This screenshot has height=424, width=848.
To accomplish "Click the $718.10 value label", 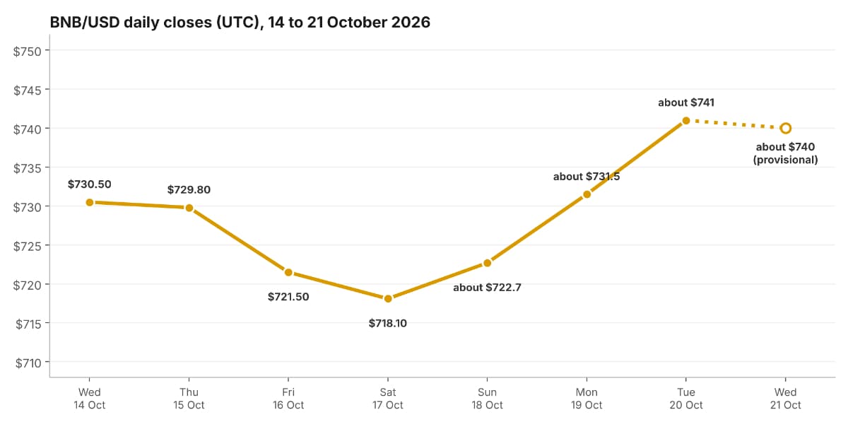I will click(x=388, y=324).
